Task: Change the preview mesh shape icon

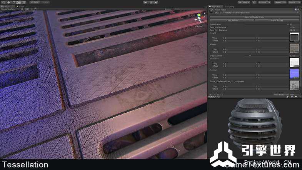Action: (x=292, y=97)
